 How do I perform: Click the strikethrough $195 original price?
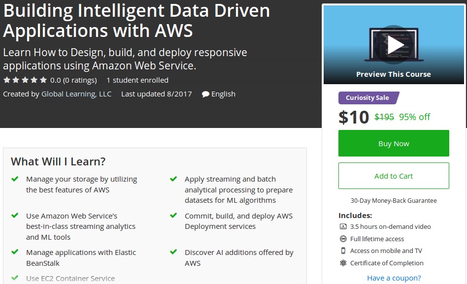click(385, 117)
